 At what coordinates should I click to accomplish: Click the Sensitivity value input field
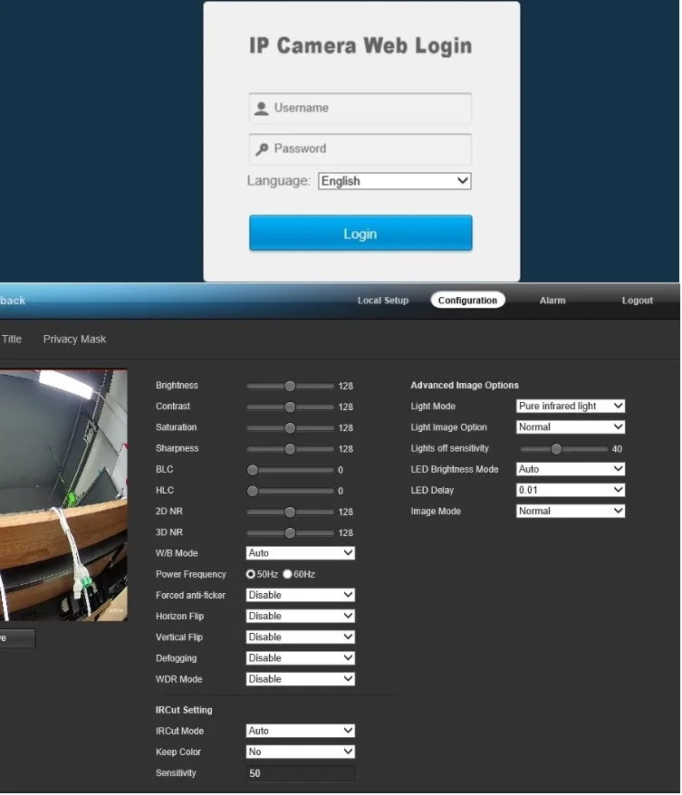(300, 773)
